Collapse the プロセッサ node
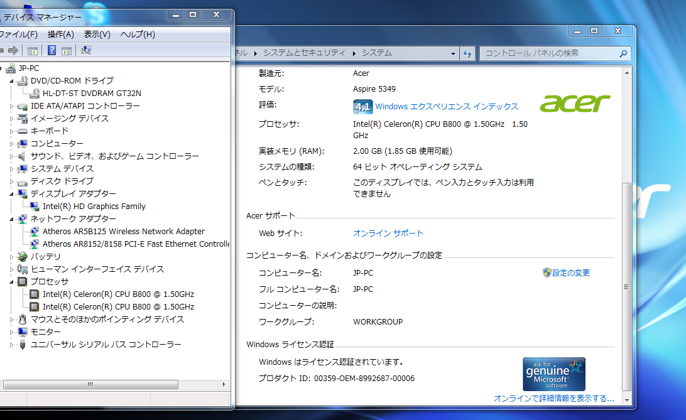 11,282
